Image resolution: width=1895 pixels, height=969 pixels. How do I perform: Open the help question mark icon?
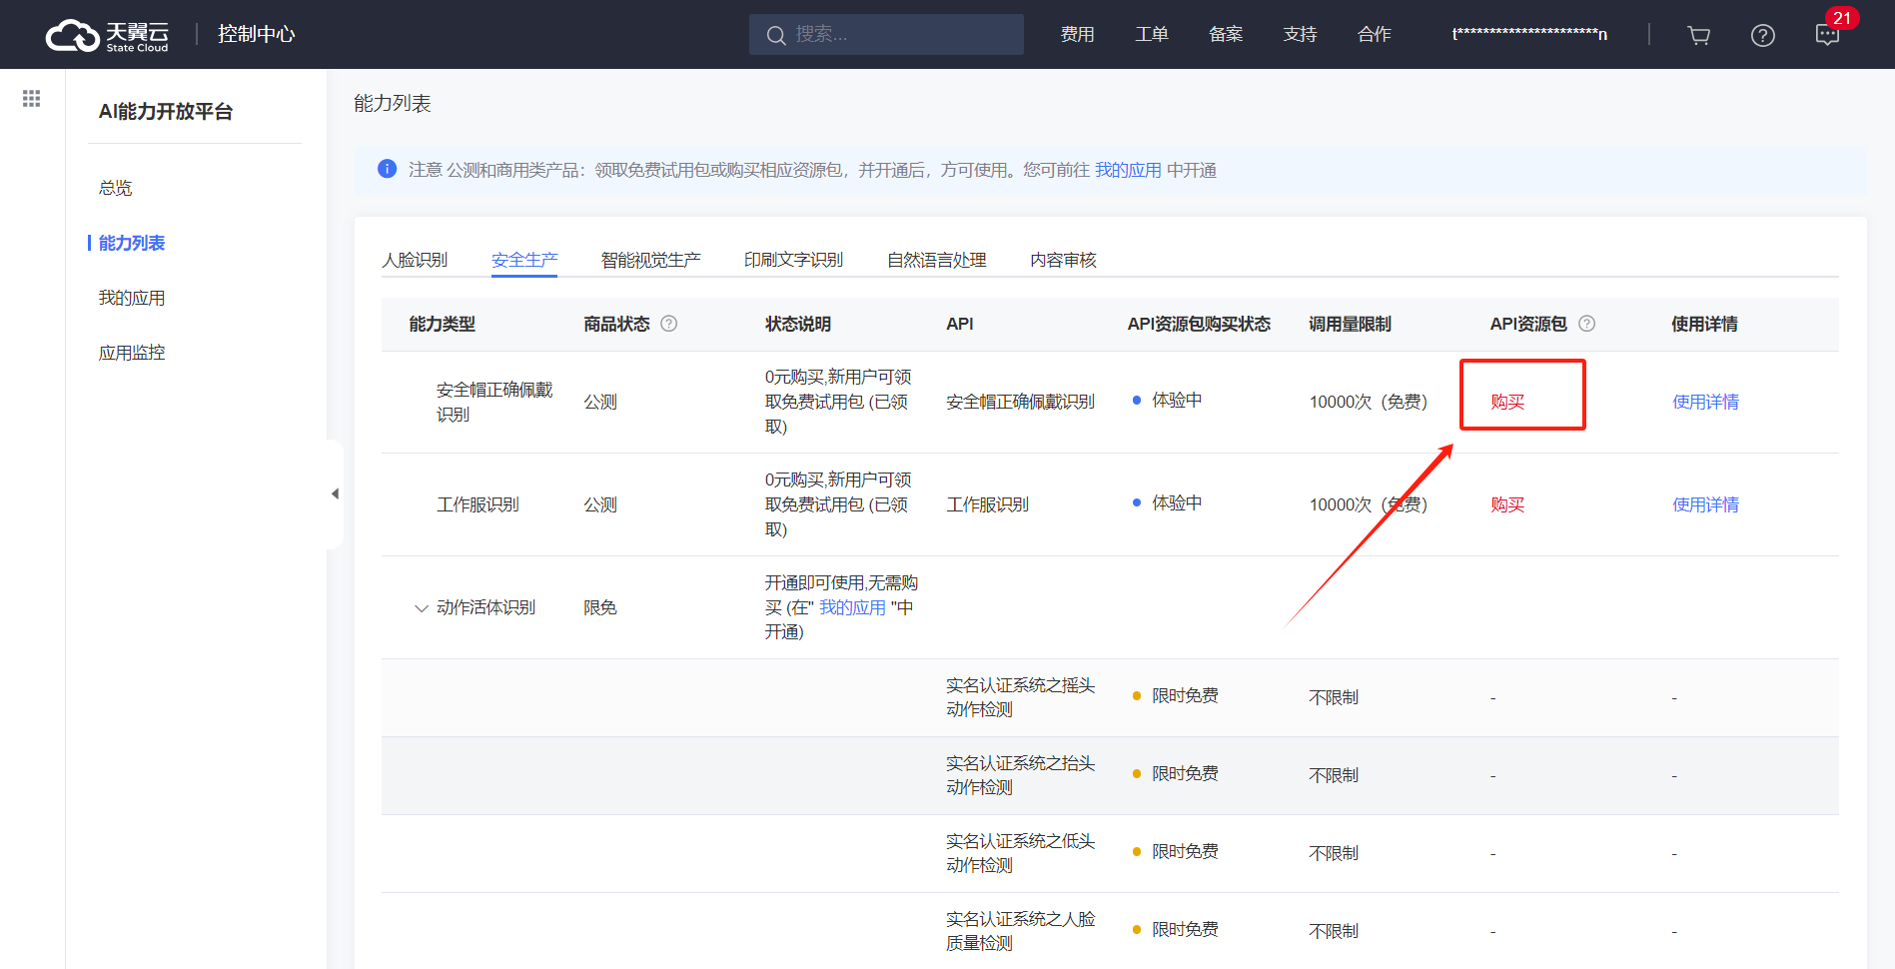pyautogui.click(x=1763, y=35)
